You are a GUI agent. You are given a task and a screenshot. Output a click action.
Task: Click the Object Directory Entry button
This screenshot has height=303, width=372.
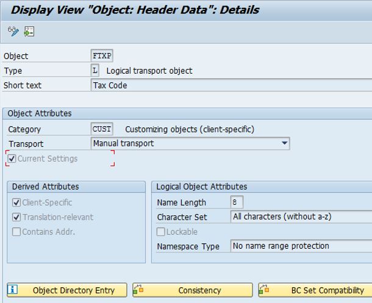[67, 290]
